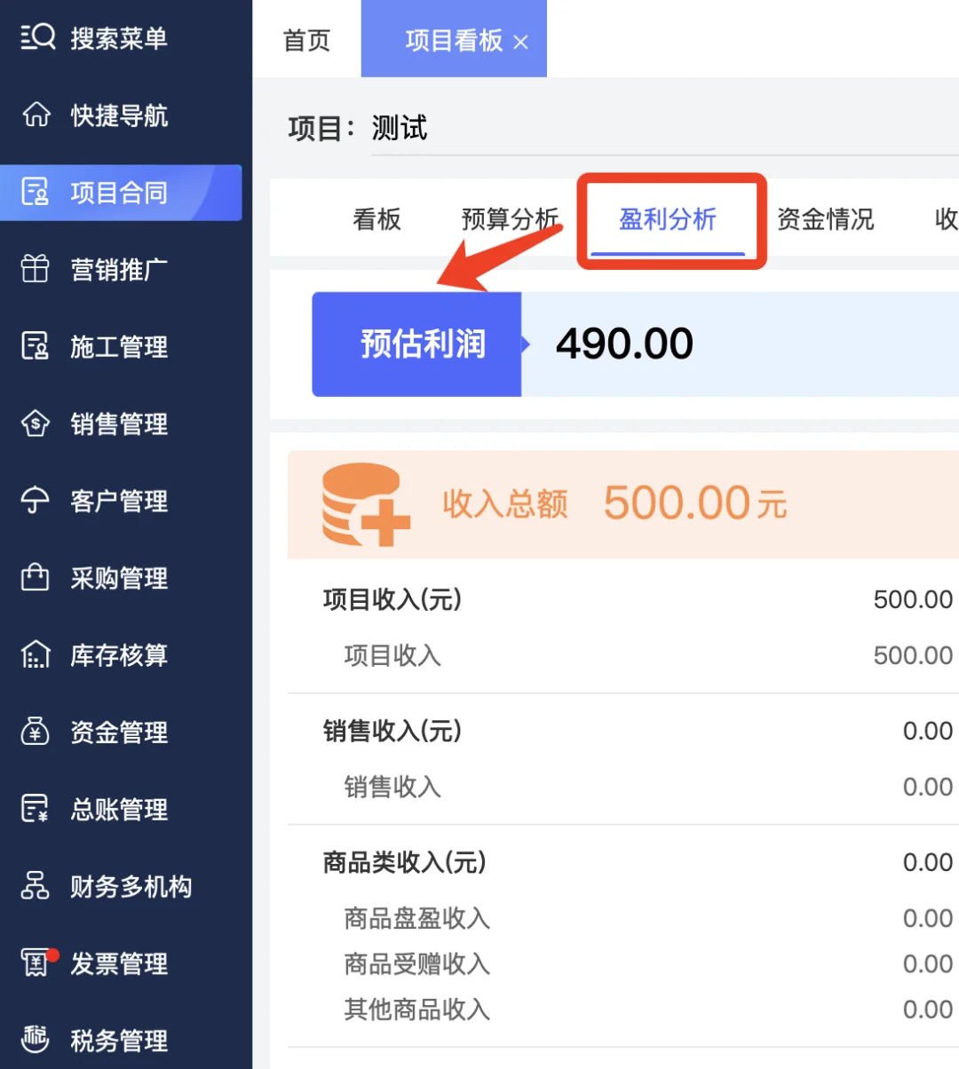Viewport: 959px width, 1069px height.
Task: Close the 项目看板 tab
Action: pyautogui.click(x=521, y=41)
